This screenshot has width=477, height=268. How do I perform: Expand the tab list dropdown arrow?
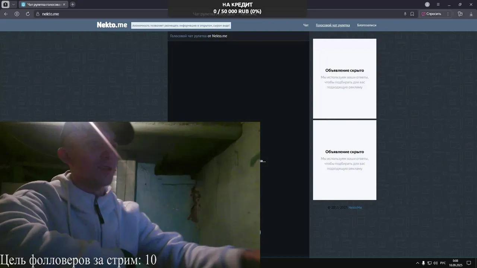point(13,4)
